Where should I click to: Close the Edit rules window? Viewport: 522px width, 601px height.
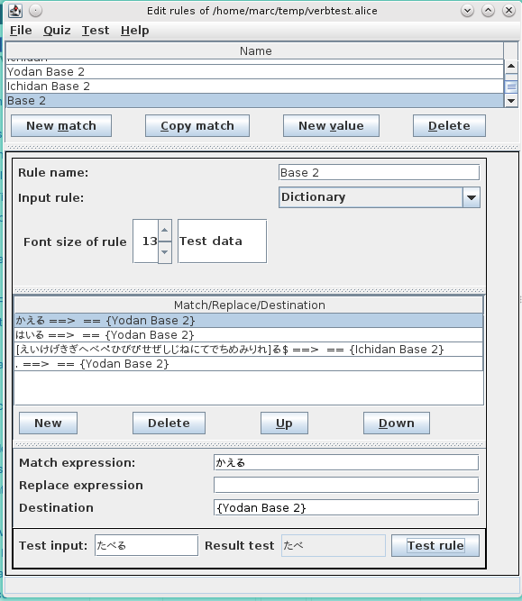tap(508, 11)
